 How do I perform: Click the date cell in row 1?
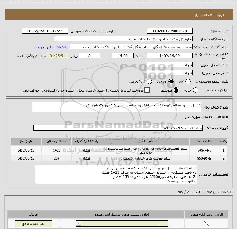[x=26, y=150]
